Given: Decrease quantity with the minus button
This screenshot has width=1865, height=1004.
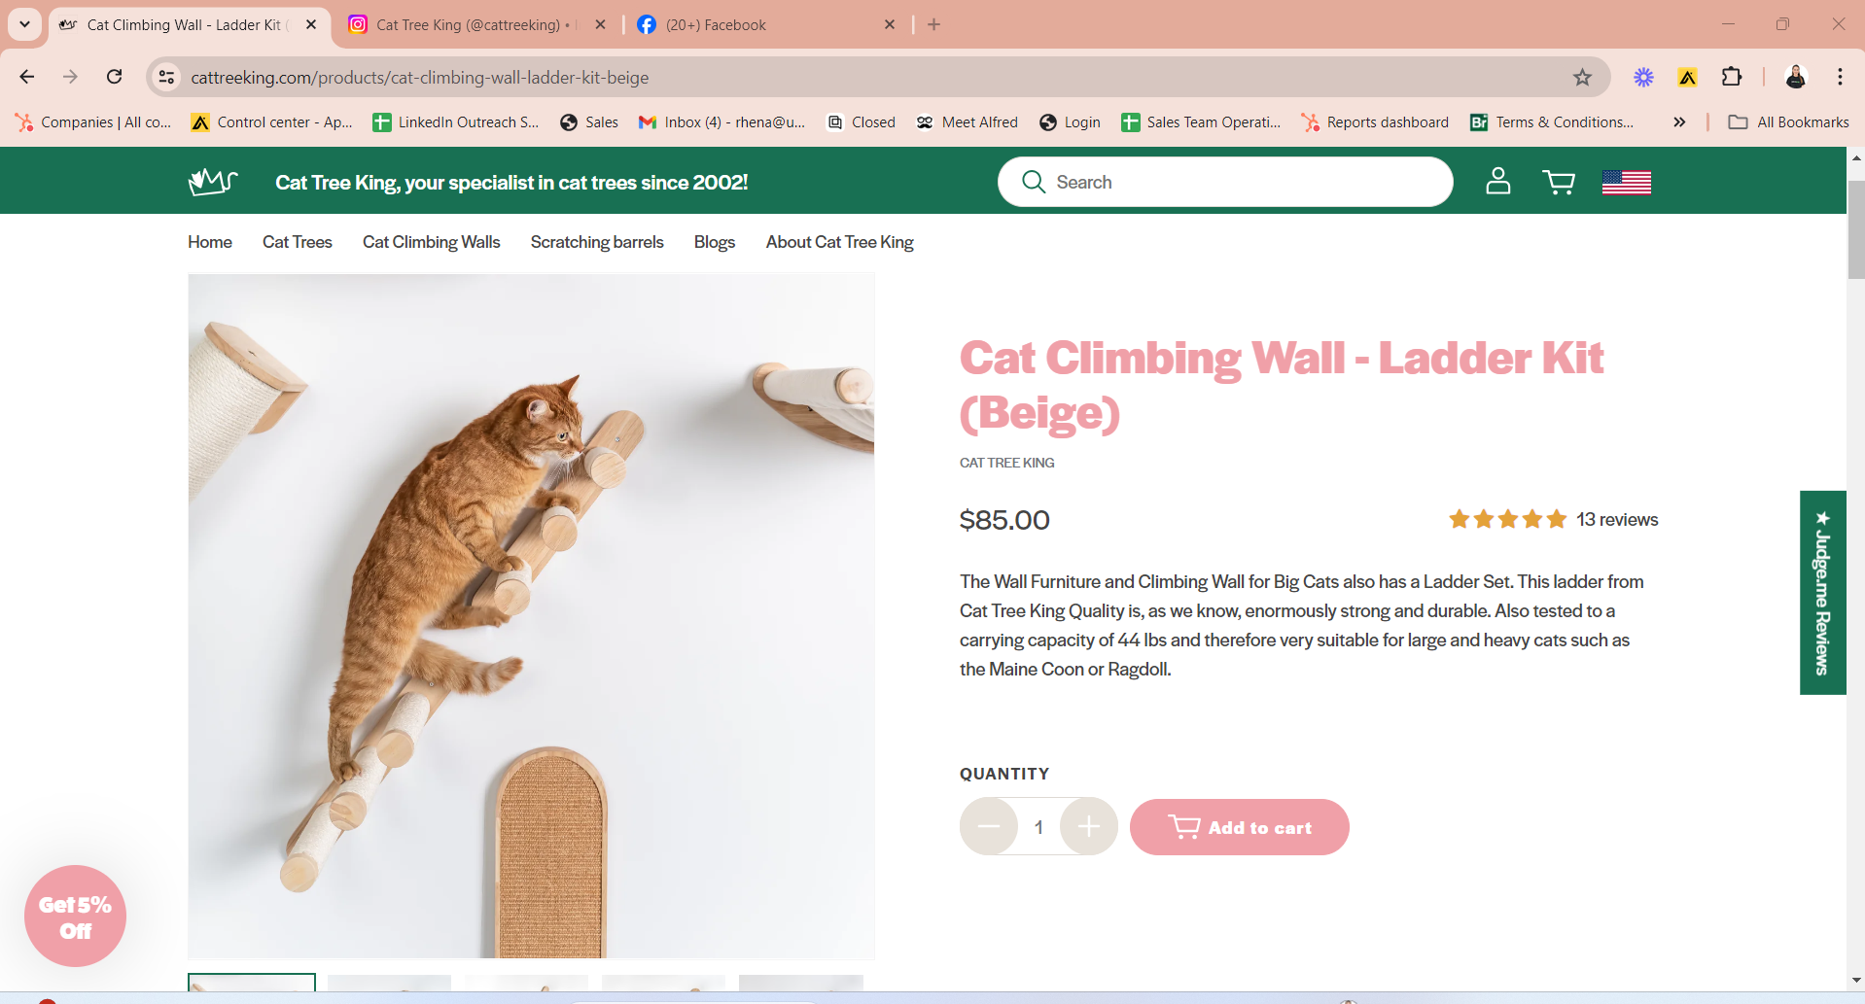Looking at the screenshot, I should (989, 827).
